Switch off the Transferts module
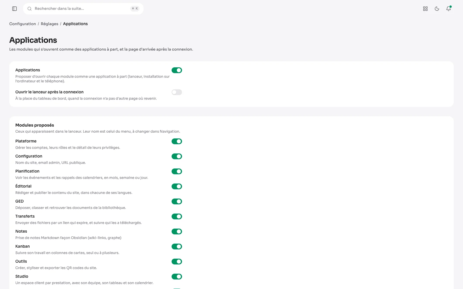This screenshot has width=463, height=289. 177,216
